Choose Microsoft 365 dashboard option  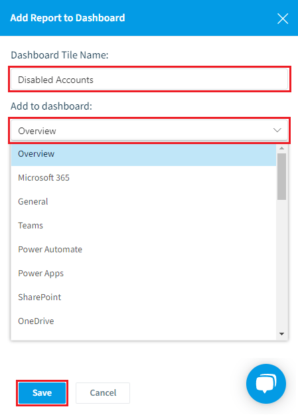[x=143, y=178]
